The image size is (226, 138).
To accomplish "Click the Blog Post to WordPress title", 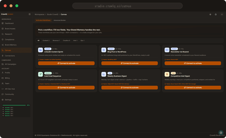I will 117,52.
